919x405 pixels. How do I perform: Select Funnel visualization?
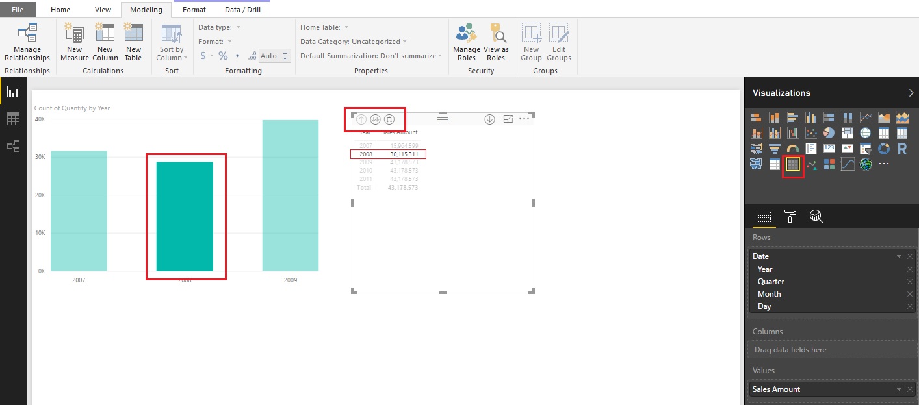click(774, 149)
